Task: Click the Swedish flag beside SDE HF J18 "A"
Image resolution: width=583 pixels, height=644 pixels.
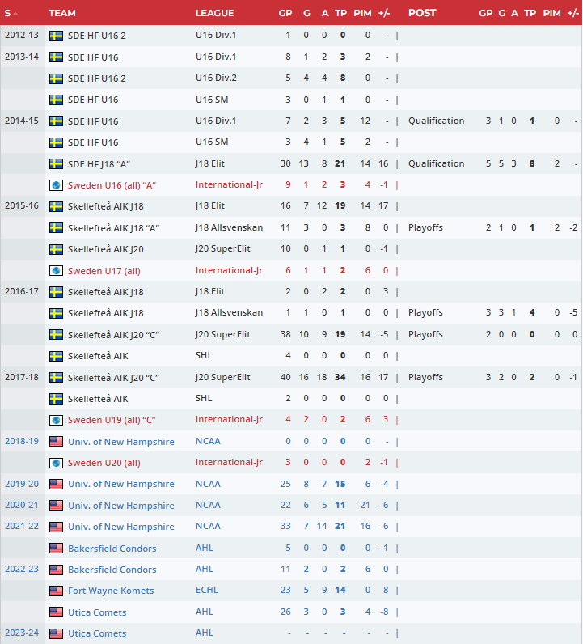Action: [57, 163]
